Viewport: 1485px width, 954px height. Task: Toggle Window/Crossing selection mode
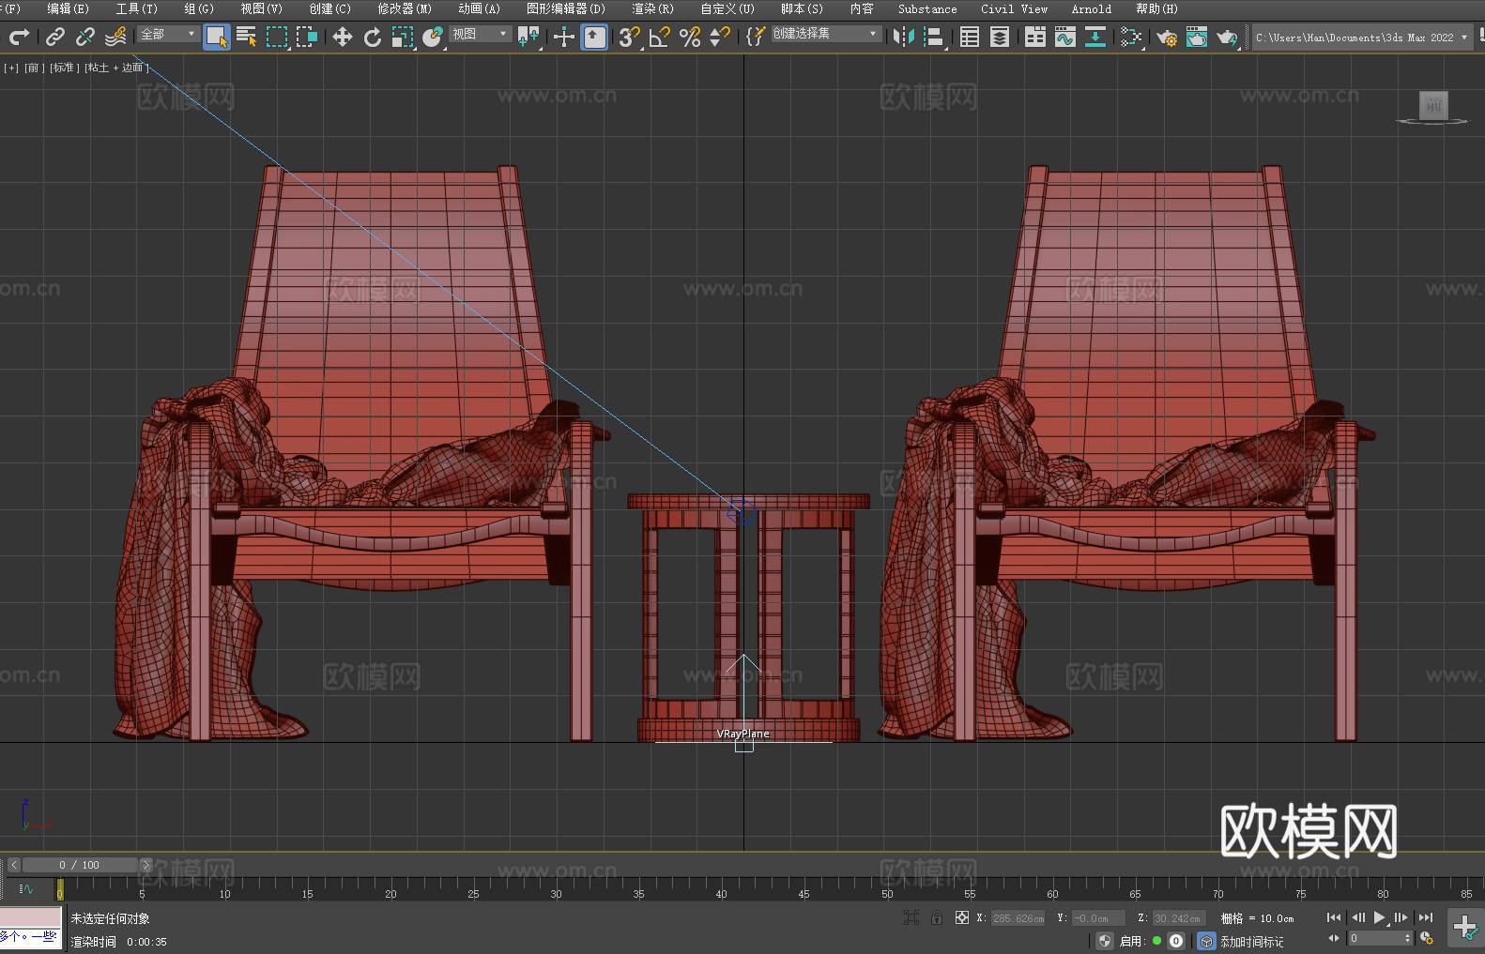(x=307, y=38)
